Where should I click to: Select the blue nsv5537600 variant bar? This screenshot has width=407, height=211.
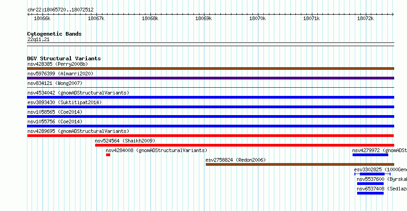[x=370, y=184]
